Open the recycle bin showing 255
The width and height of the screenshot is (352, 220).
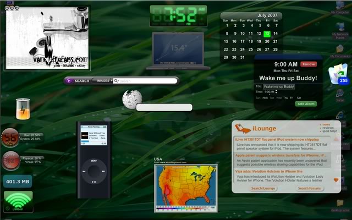[338, 74]
